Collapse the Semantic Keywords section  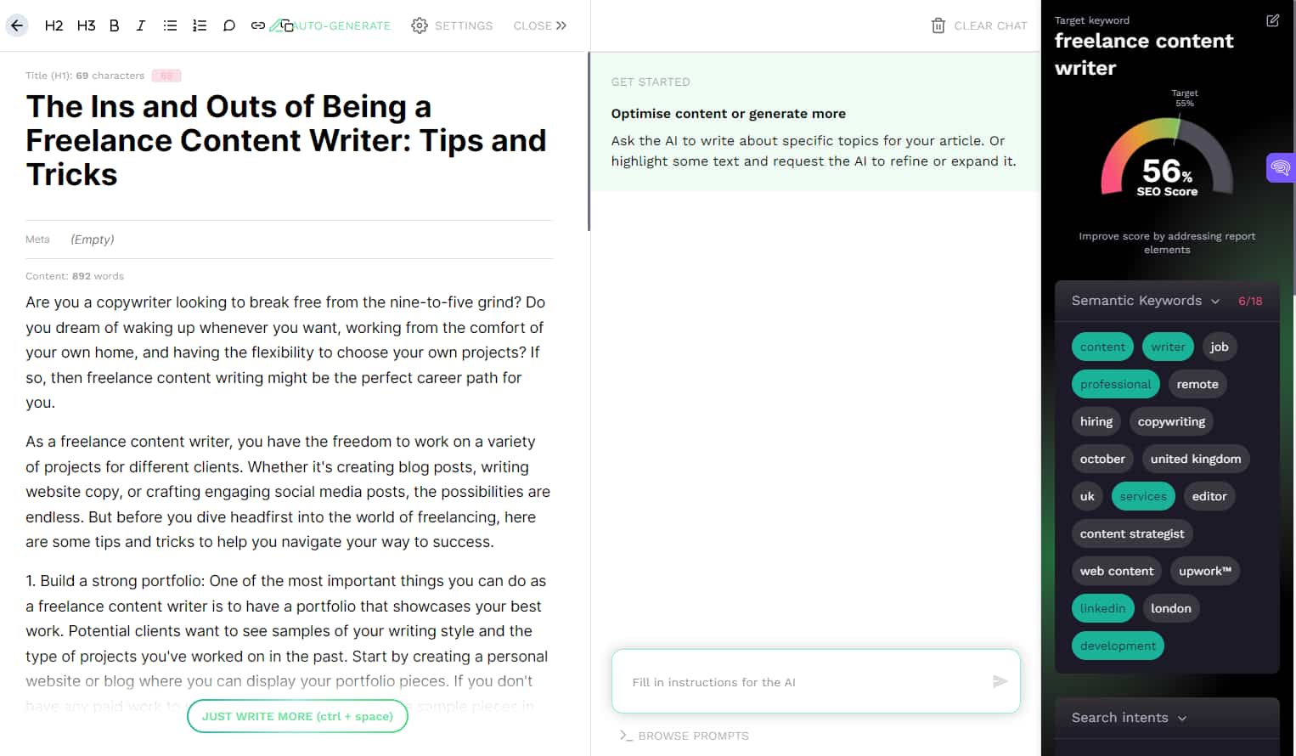(x=1215, y=301)
